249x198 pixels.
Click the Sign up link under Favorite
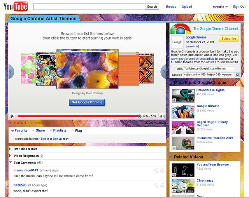(x=57, y=139)
